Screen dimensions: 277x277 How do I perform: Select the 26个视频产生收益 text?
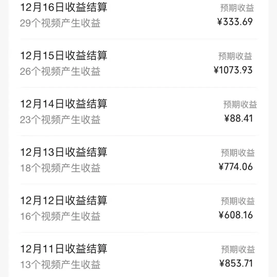[x=61, y=72]
